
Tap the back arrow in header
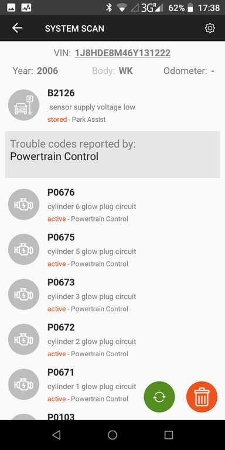coord(17,28)
